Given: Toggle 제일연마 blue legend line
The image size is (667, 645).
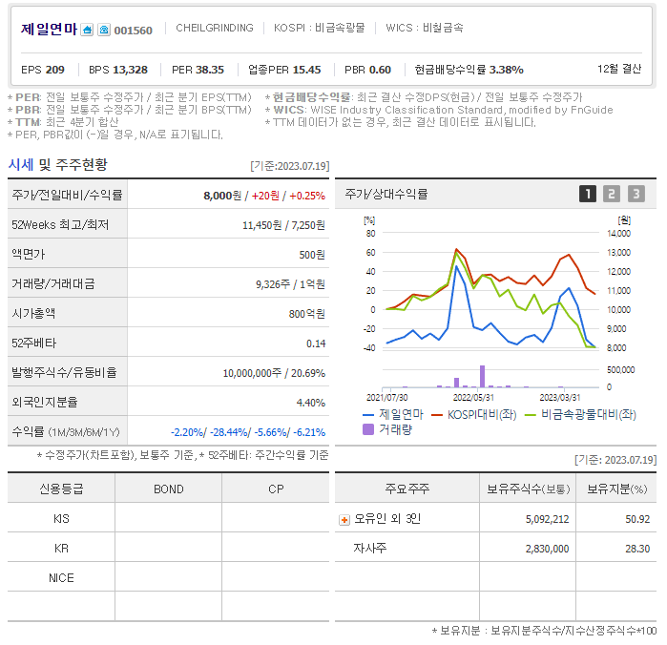Looking at the screenshot, I should point(393,414).
